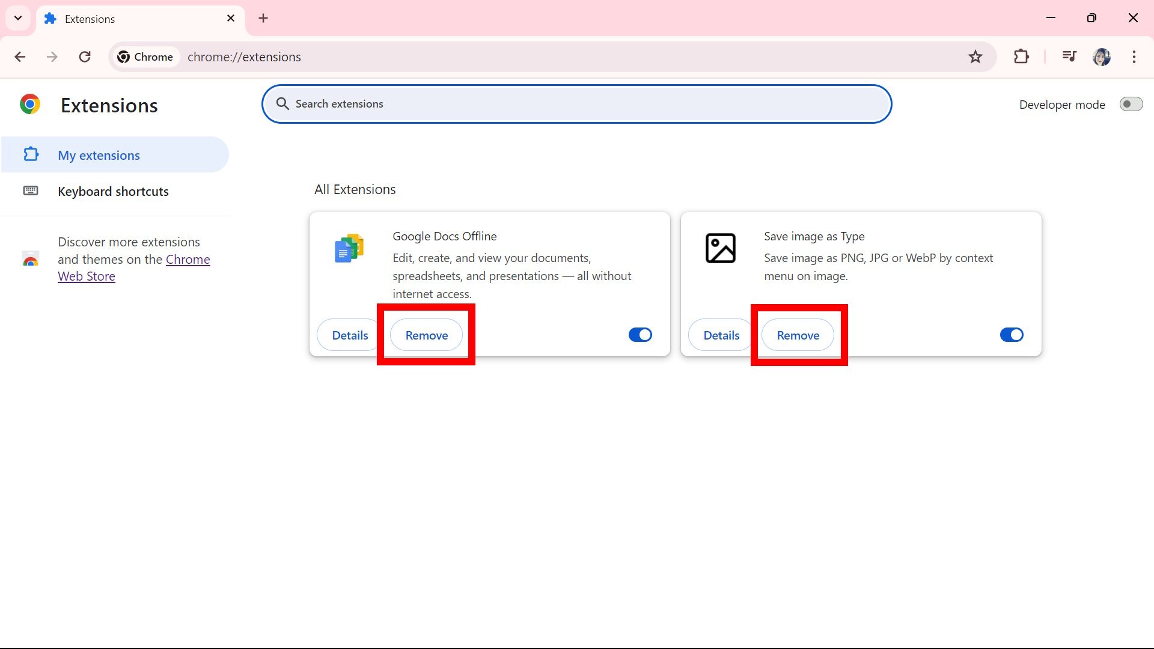The width and height of the screenshot is (1154, 649).
Task: Click Details for Save image as Type
Action: point(721,334)
